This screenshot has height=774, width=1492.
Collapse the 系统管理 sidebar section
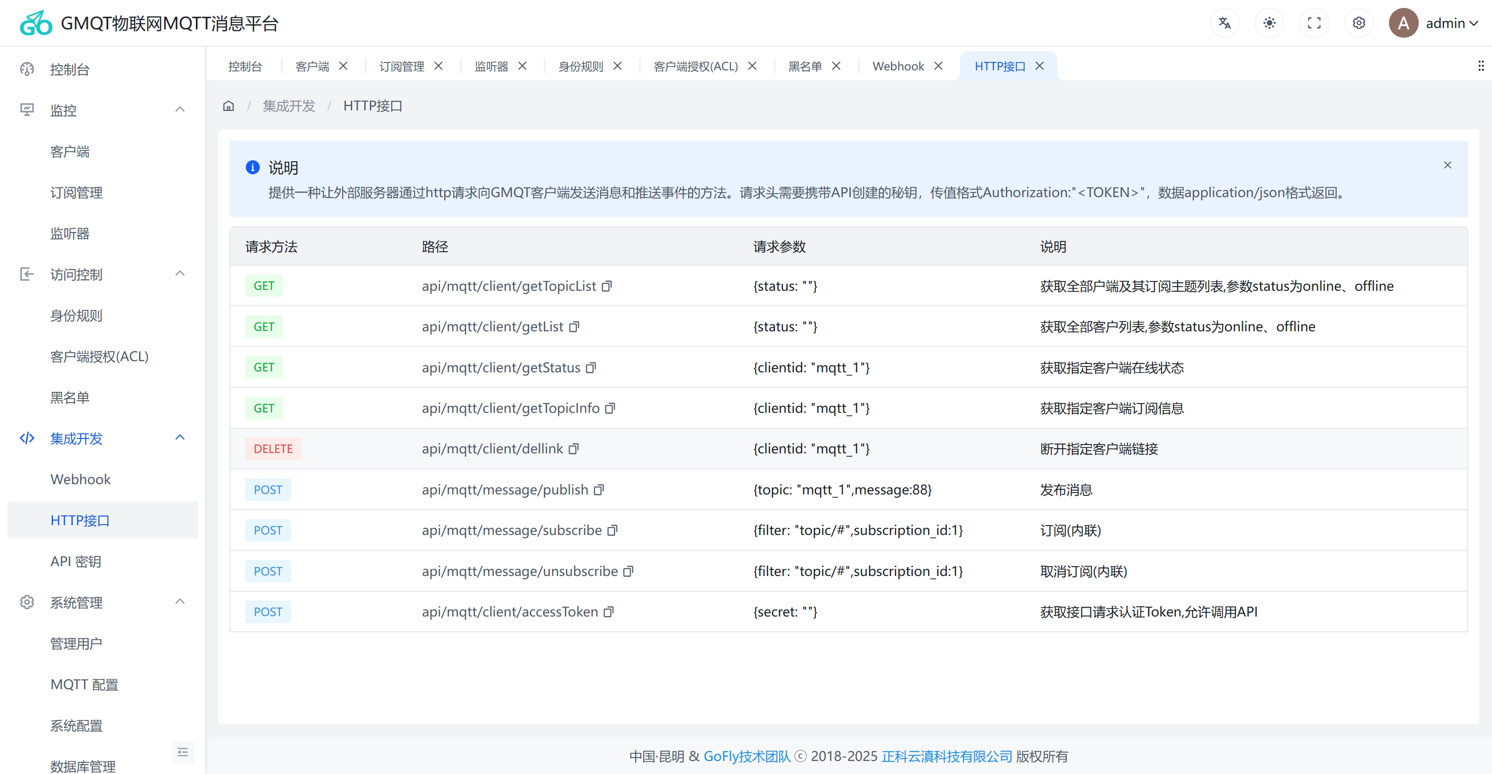click(180, 602)
